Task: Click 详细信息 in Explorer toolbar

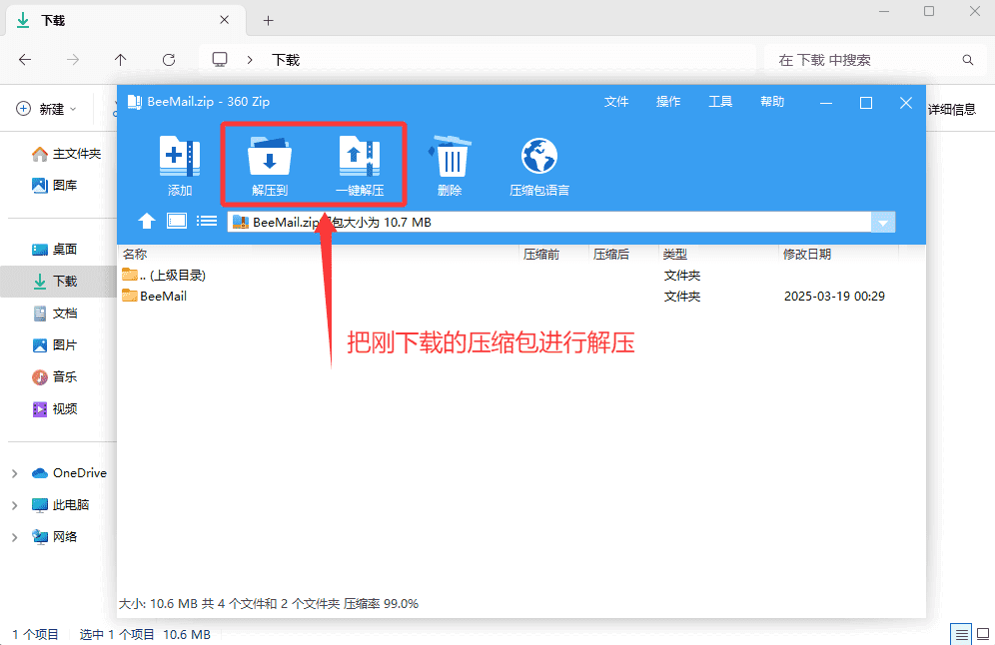Action: (952, 109)
